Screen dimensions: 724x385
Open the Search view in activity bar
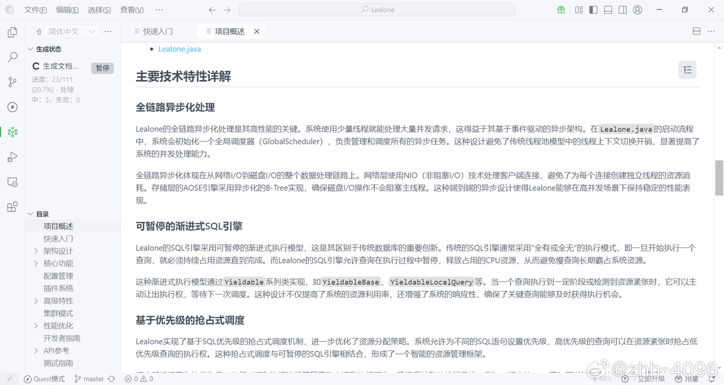pyautogui.click(x=12, y=57)
